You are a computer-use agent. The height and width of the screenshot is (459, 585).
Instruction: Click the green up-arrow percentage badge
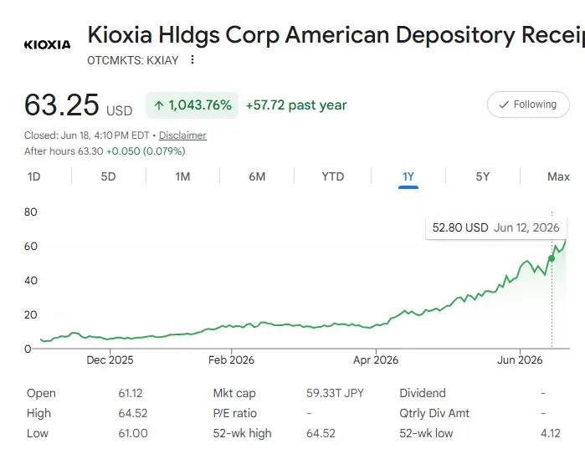click(192, 105)
